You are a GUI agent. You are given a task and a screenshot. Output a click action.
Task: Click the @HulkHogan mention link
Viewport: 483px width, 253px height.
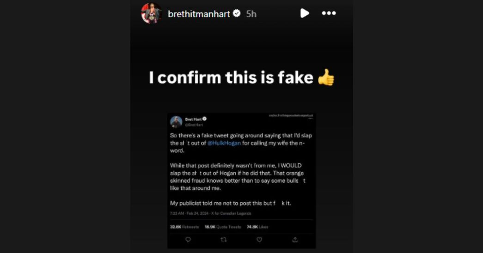pos(224,143)
